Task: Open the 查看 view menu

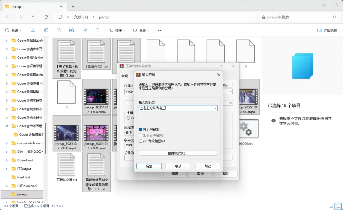Action: click(141, 30)
